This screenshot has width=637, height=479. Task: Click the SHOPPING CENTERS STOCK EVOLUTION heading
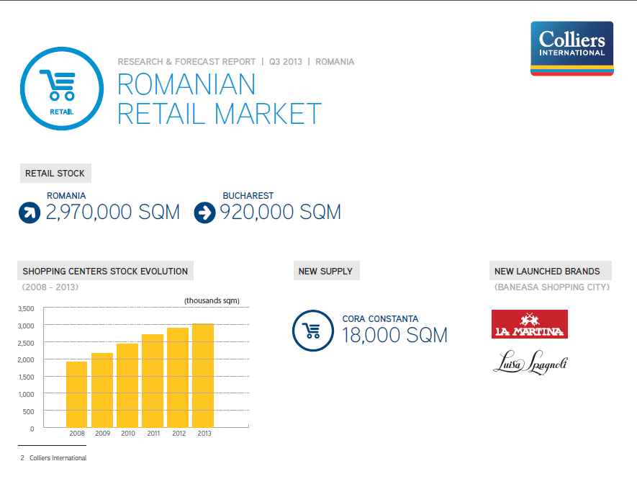[x=105, y=271]
